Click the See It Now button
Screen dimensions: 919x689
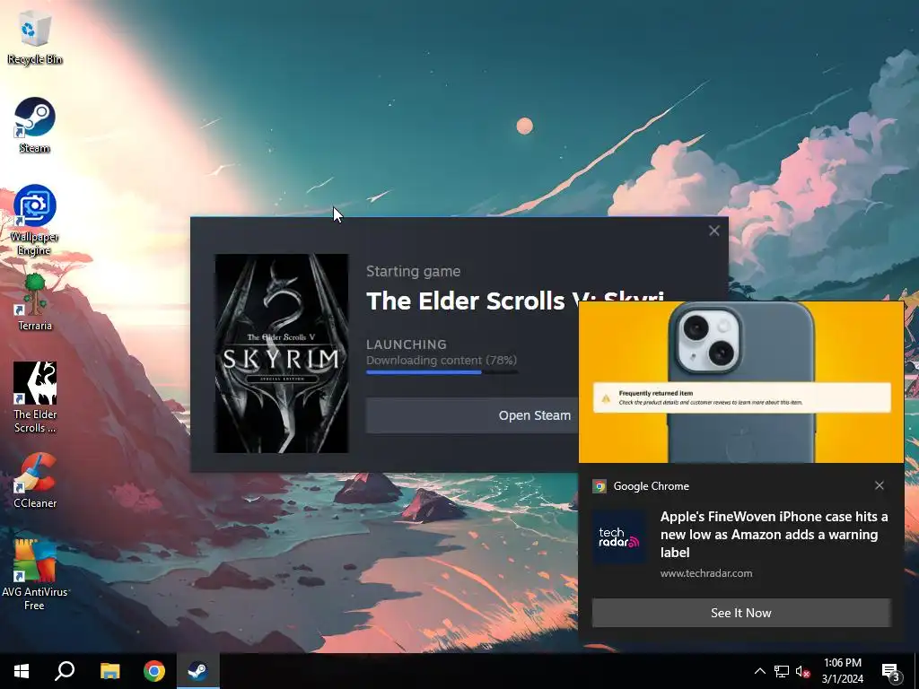click(x=741, y=613)
